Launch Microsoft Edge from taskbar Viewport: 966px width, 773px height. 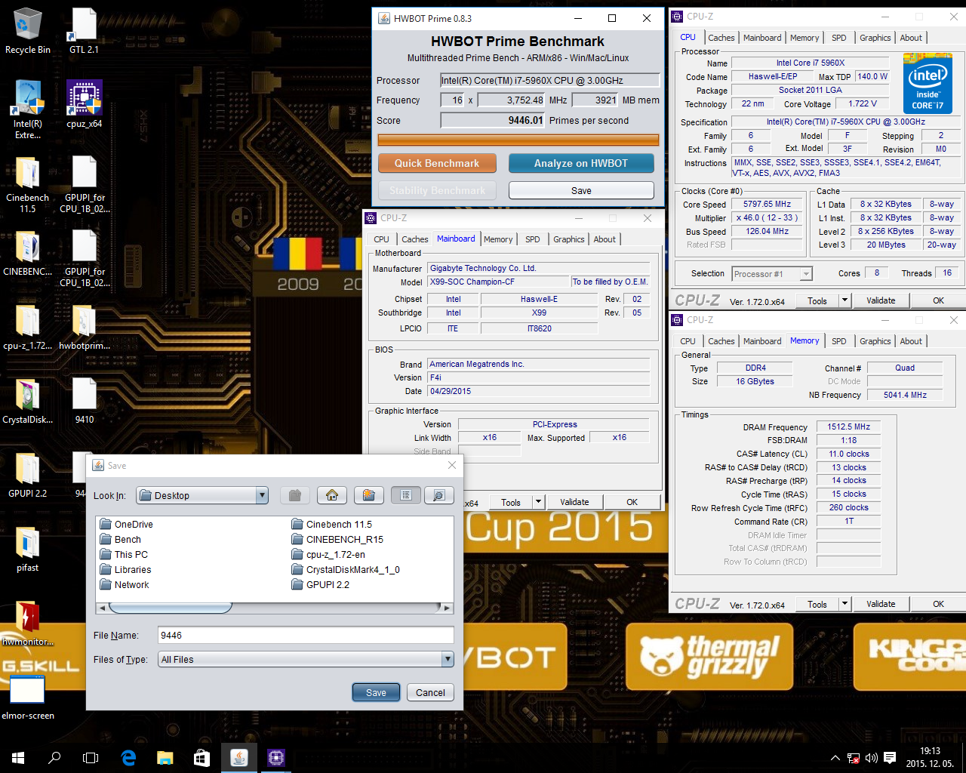coord(128,757)
